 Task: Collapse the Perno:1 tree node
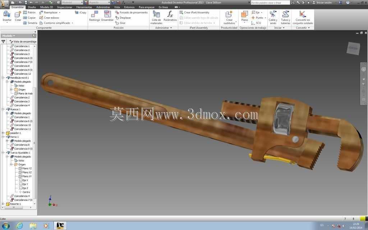[x=3, y=137]
